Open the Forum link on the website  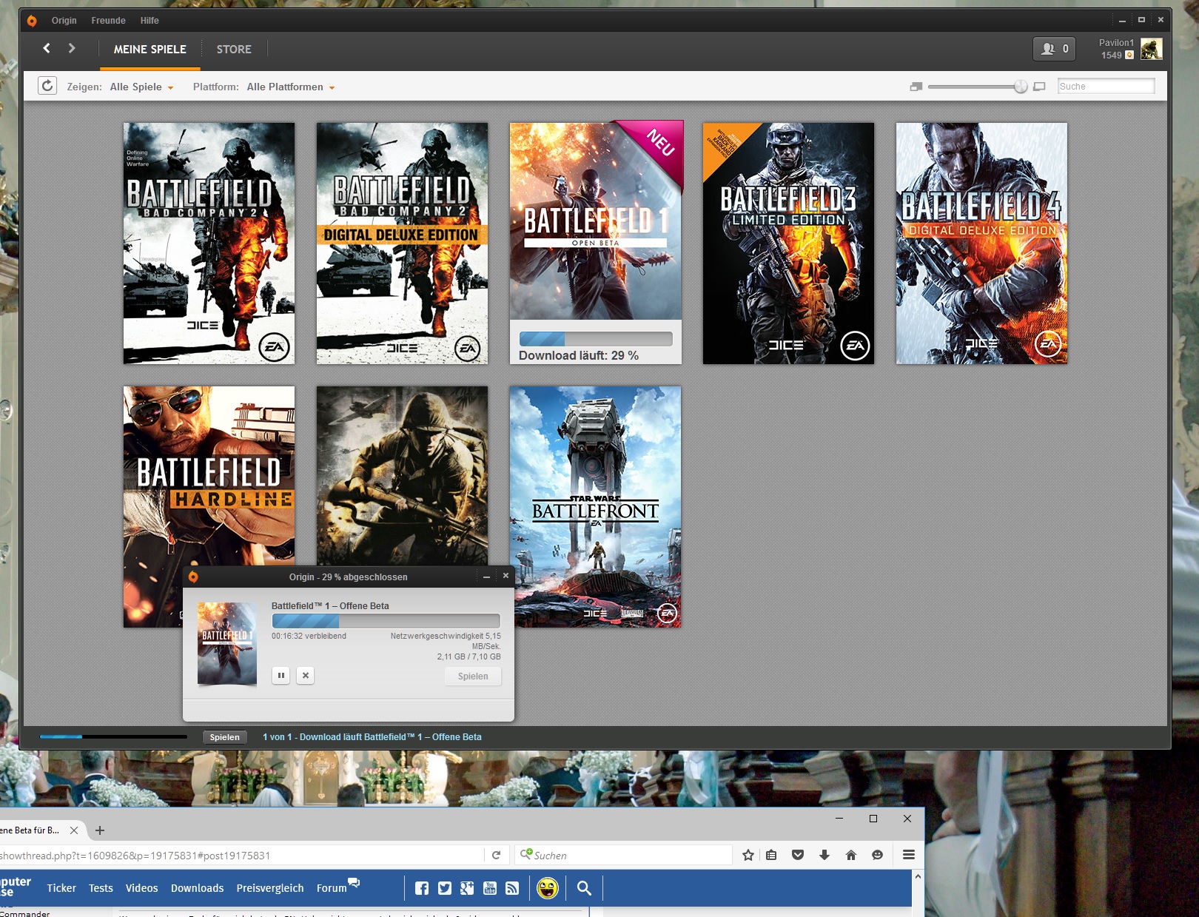337,887
